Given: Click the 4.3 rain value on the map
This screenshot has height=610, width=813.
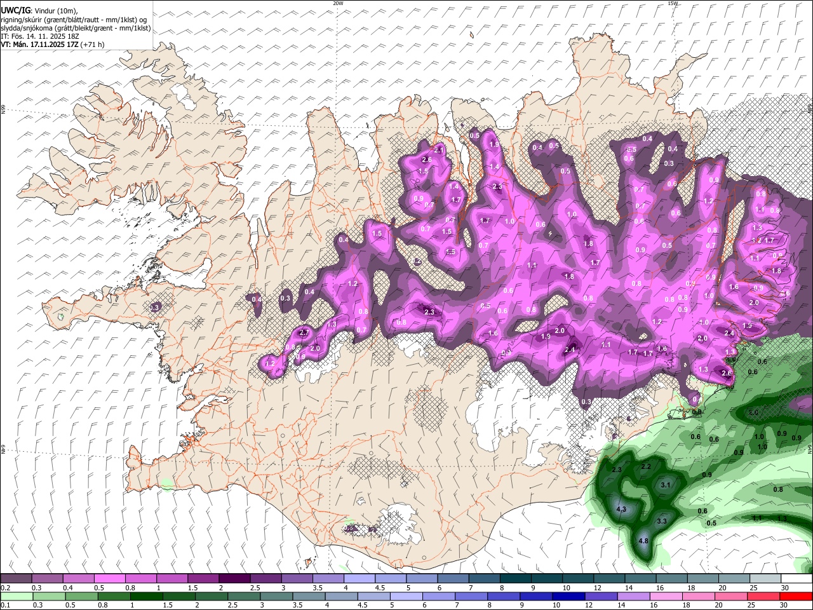Looking at the screenshot, I should pos(621,510).
